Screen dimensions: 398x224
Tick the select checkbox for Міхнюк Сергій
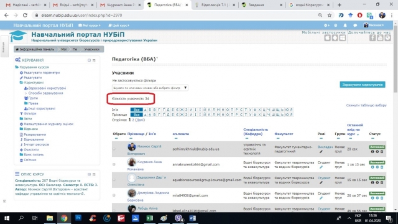114,149
